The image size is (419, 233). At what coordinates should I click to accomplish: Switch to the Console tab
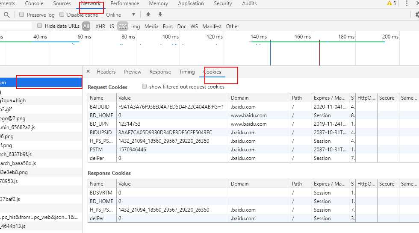(34, 3)
